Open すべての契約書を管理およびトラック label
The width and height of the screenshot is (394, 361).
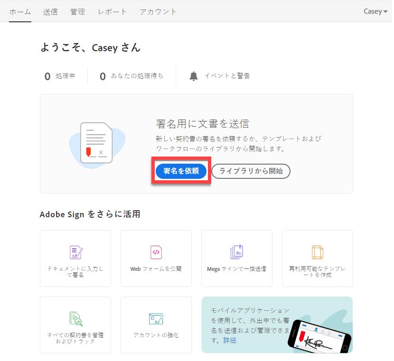[x=75, y=338]
